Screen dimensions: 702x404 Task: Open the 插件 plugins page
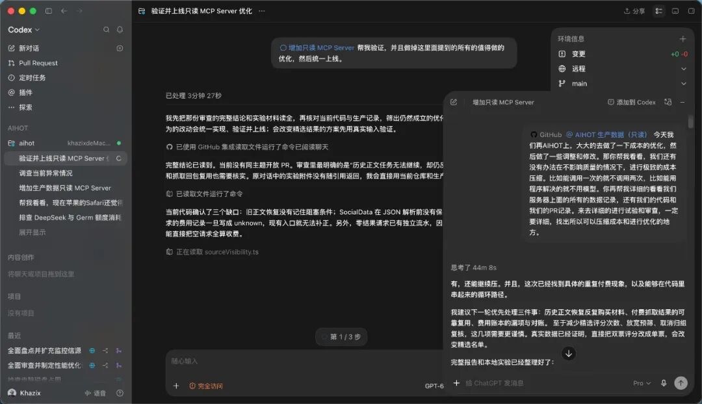[25, 93]
